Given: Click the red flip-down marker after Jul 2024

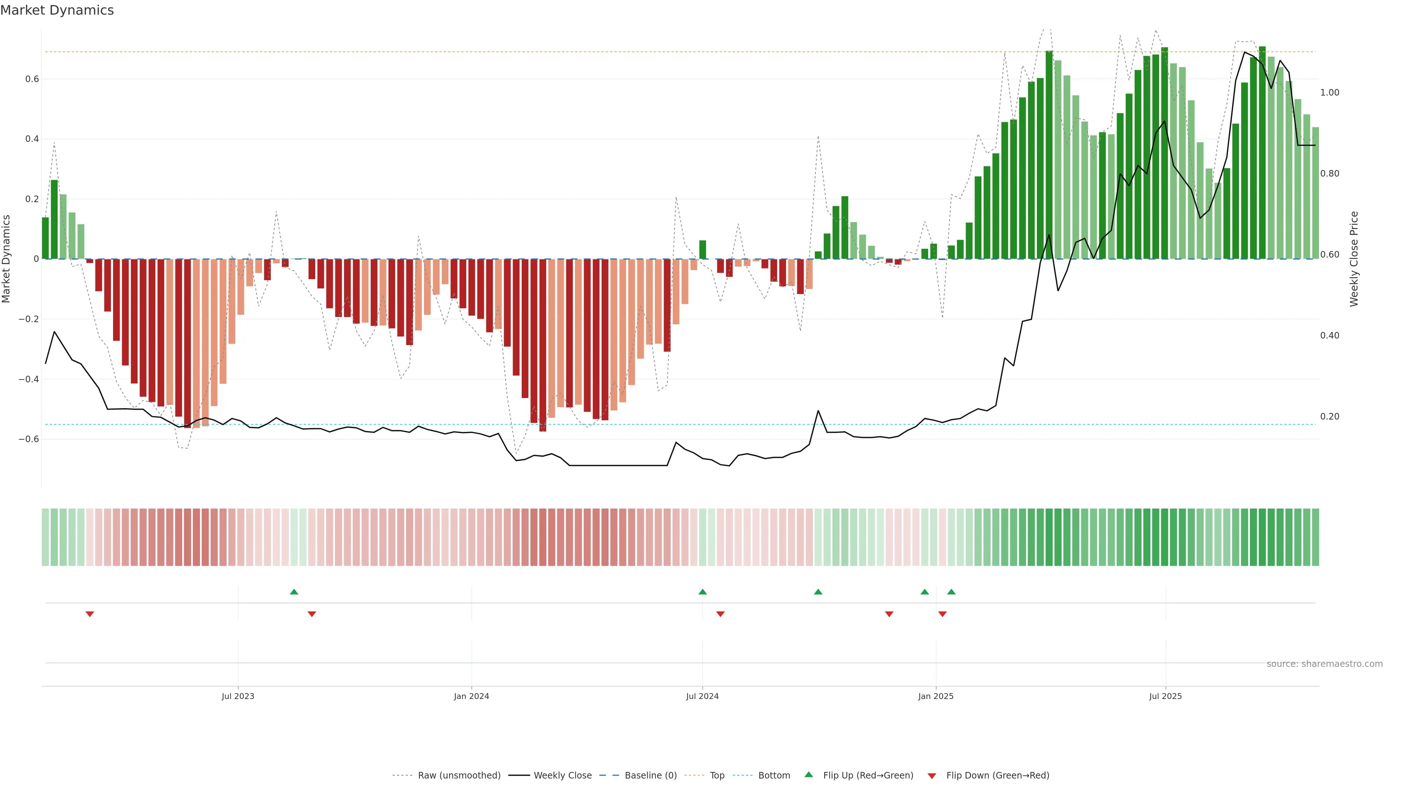Looking at the screenshot, I should (721, 614).
